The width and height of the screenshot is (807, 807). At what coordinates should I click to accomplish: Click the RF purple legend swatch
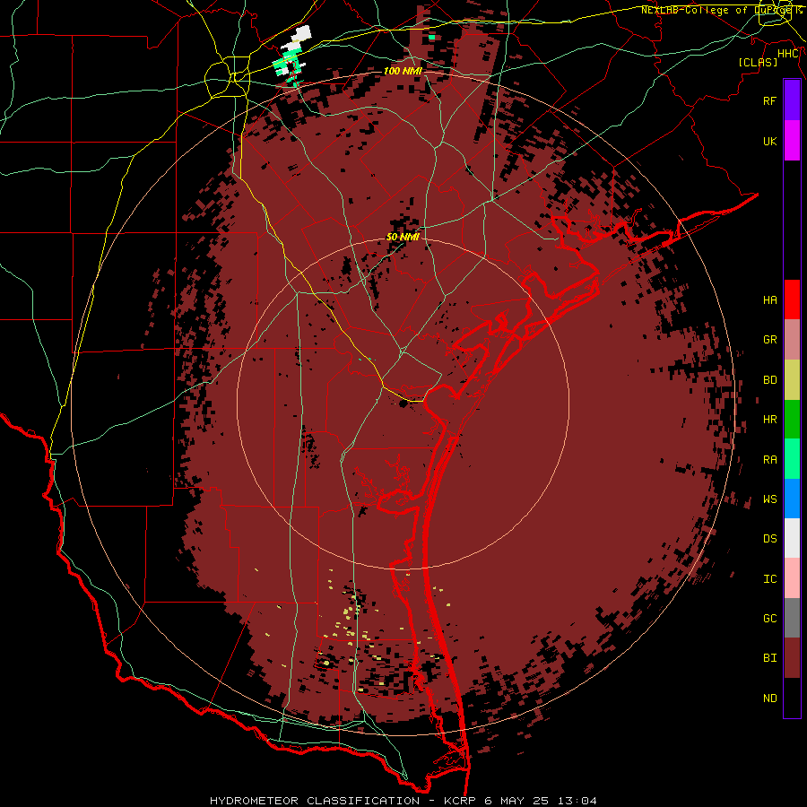tap(792, 100)
